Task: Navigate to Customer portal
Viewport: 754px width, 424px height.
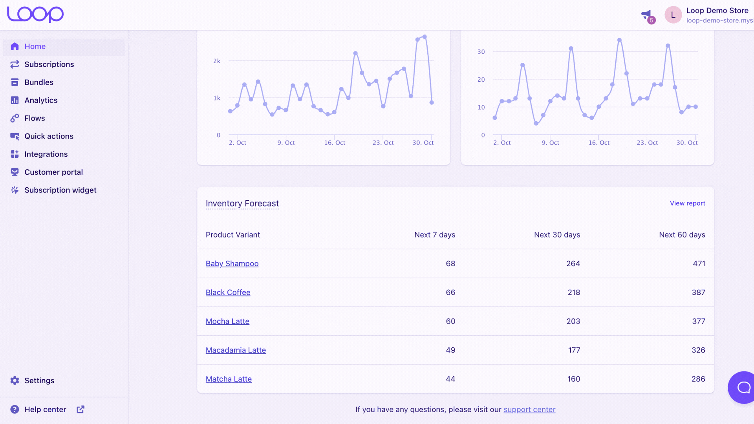Action: 53,172
